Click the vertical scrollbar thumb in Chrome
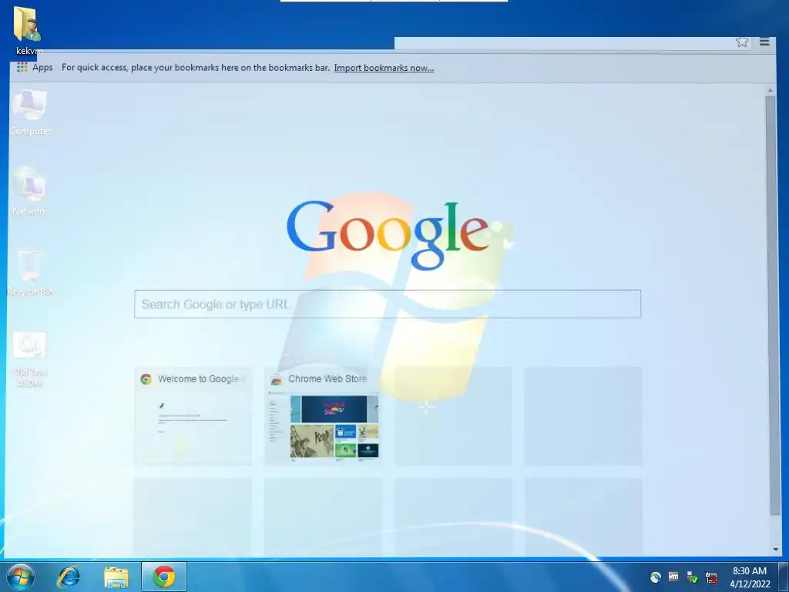Screen dimensions: 789x592 [772, 305]
